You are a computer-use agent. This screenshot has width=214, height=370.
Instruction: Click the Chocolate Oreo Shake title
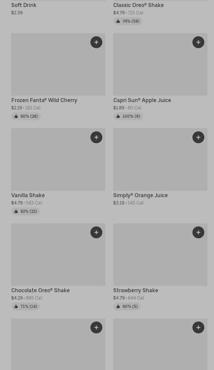pyautogui.click(x=41, y=290)
